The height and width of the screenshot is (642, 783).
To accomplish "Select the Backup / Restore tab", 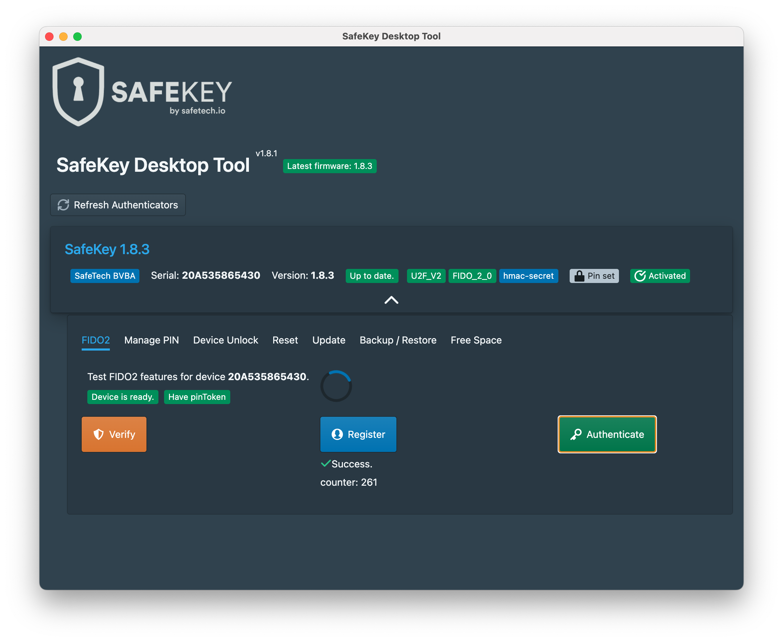I will [397, 340].
